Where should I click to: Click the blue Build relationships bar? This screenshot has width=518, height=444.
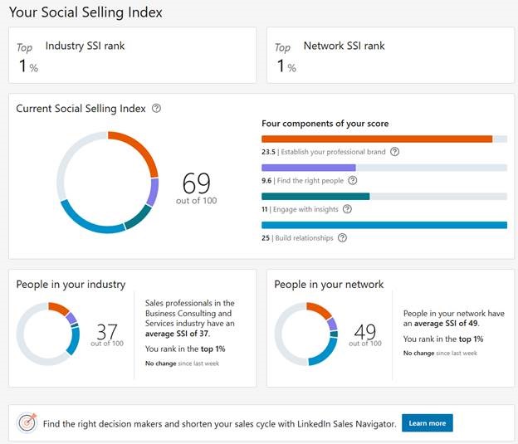pos(384,225)
